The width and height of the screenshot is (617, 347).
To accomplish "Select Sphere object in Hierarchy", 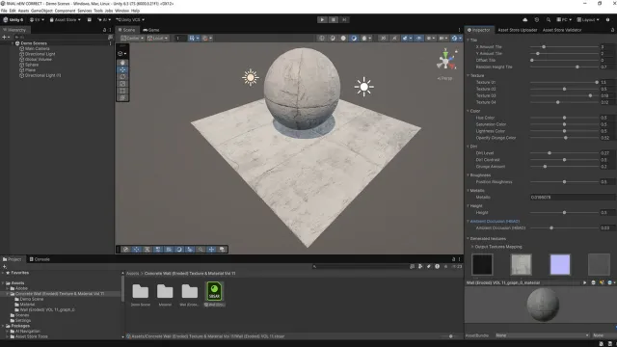I will 32,65.
